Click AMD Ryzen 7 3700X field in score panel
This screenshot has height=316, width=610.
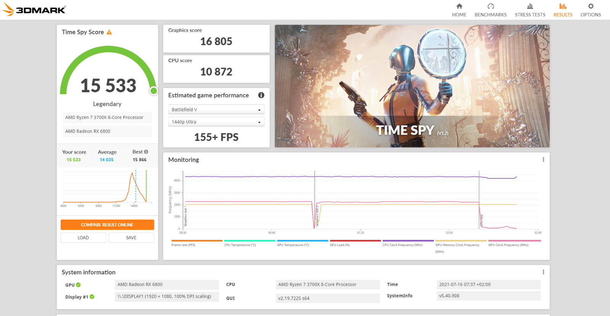click(107, 117)
